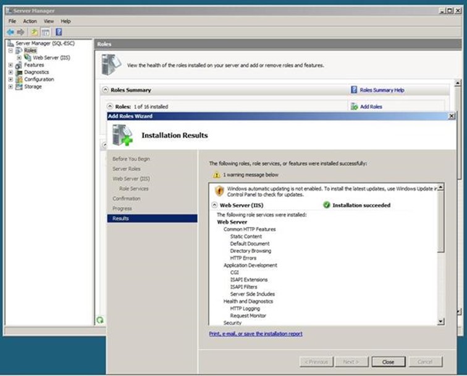Click the Roles pane server icon

coord(111,65)
